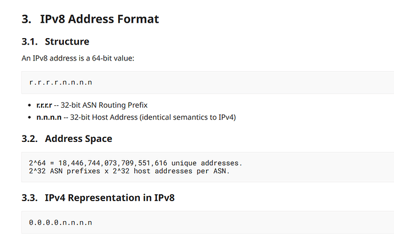Image resolution: width=394 pixels, height=237 pixels.
Task: Click the section number "3." heading link
Action: (27, 19)
